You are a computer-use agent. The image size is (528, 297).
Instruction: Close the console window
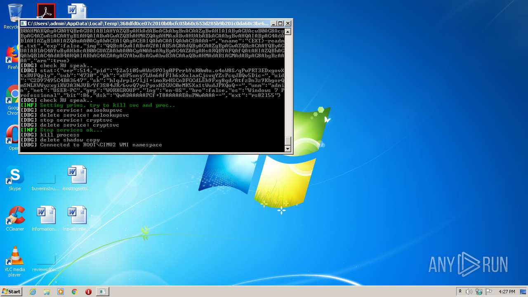[x=288, y=24]
